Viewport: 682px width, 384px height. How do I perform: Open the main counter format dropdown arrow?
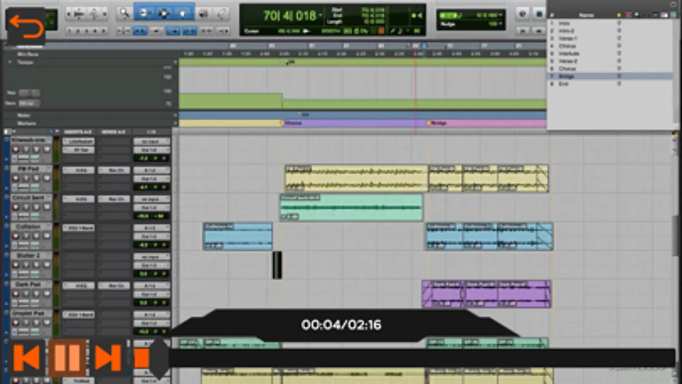coord(320,16)
